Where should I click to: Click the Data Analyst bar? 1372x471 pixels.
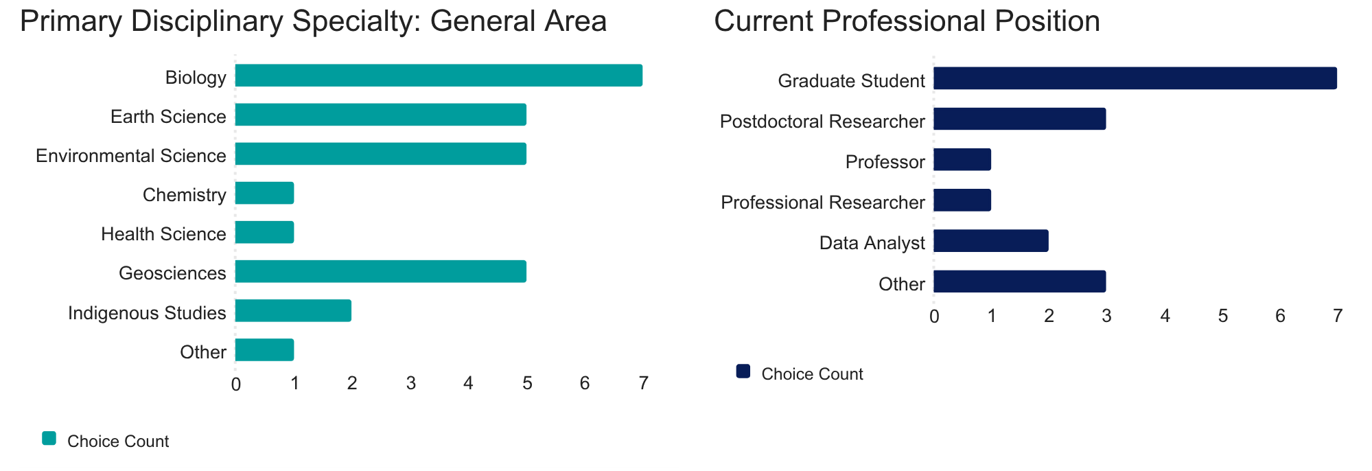[991, 241]
